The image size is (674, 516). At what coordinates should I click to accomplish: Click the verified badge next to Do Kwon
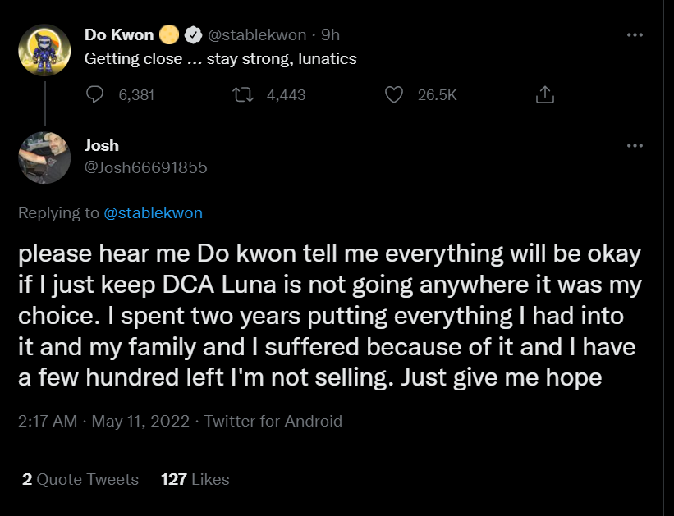192,35
